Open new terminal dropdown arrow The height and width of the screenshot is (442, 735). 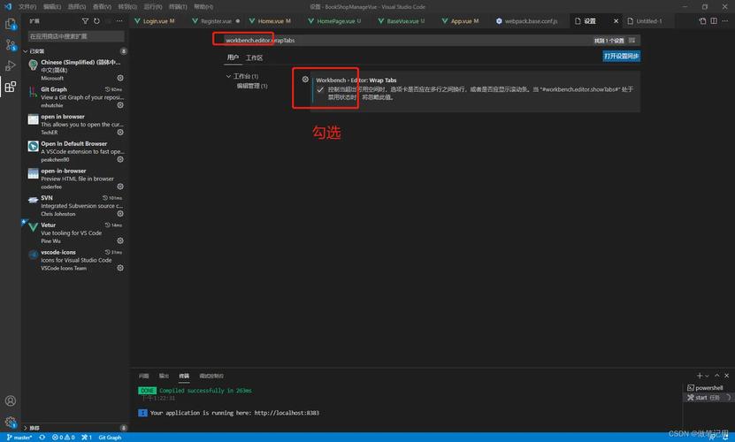click(x=707, y=376)
